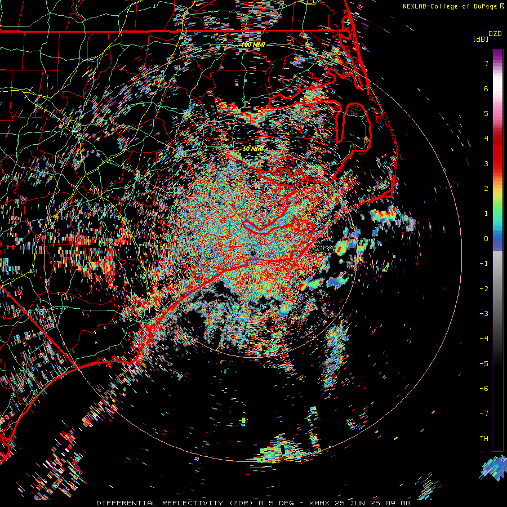Click the 3 dB scale label
The height and width of the screenshot is (507, 507).
[x=486, y=163]
